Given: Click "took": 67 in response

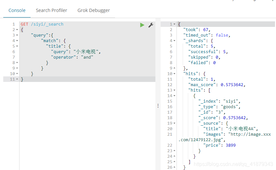Looking at the screenshot, I should (x=197, y=29).
